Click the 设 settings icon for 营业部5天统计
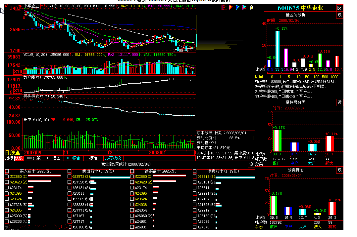The image size is (357, 237). click(251, 164)
